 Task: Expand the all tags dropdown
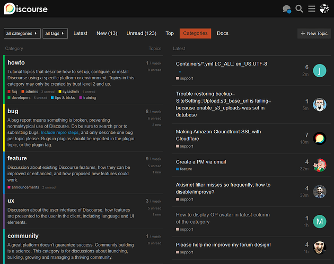[x=55, y=33]
